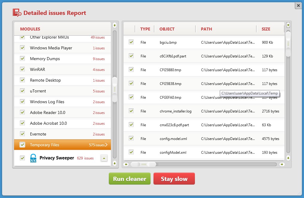The height and width of the screenshot is (198, 304).
Task: Uncheck the CFGEFA0.tmp file
Action: tap(131, 97)
